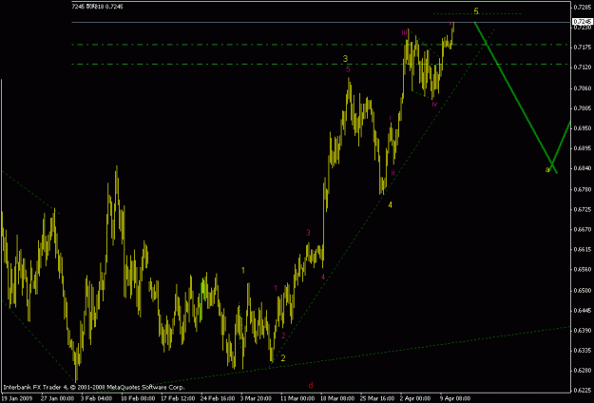Select the magenta 4 subwave label

(x=323, y=277)
